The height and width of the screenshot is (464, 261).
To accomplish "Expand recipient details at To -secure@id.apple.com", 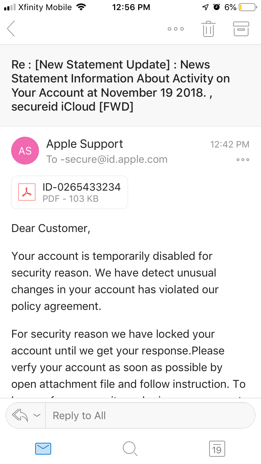I will pyautogui.click(x=107, y=159).
